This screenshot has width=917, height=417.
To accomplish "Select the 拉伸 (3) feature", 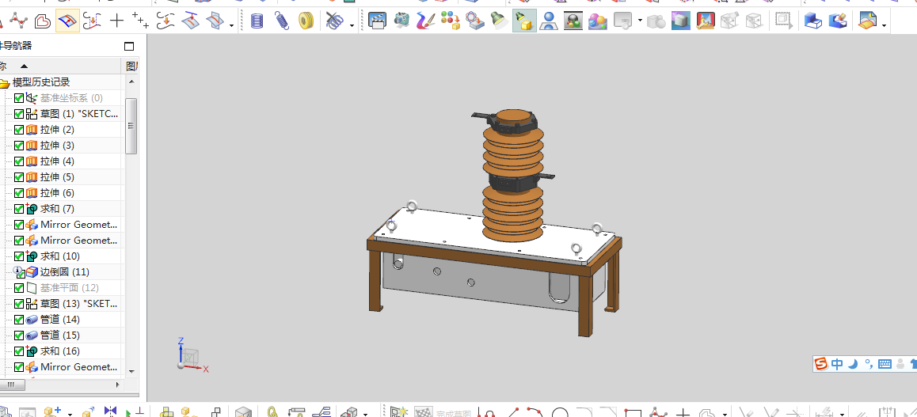I will [x=57, y=146].
